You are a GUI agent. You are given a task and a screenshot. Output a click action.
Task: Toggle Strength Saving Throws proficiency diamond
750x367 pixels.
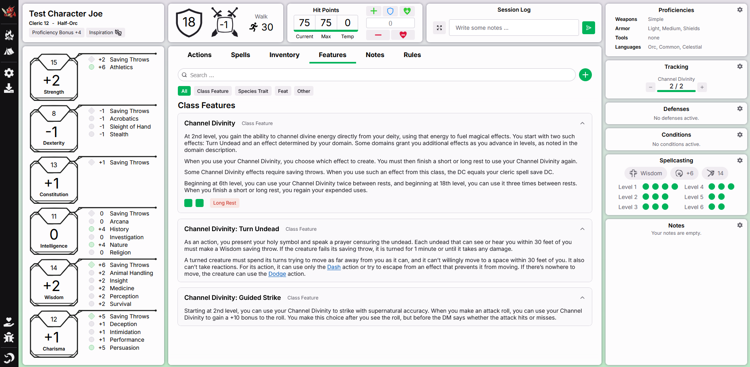pos(92,59)
